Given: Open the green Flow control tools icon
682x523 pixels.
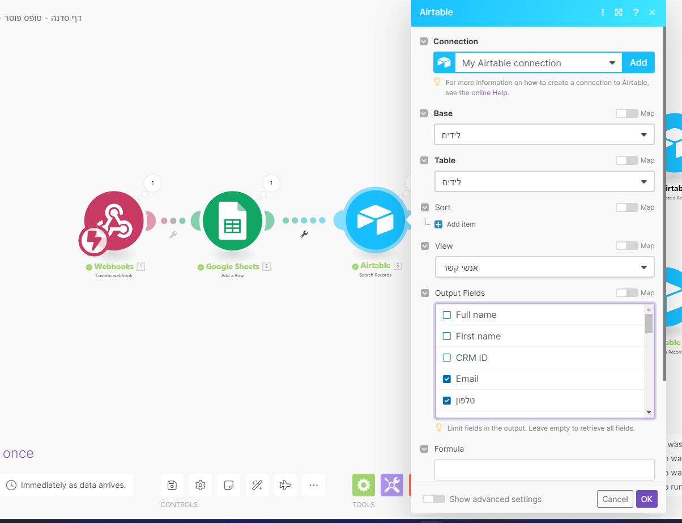Looking at the screenshot, I should click(364, 485).
